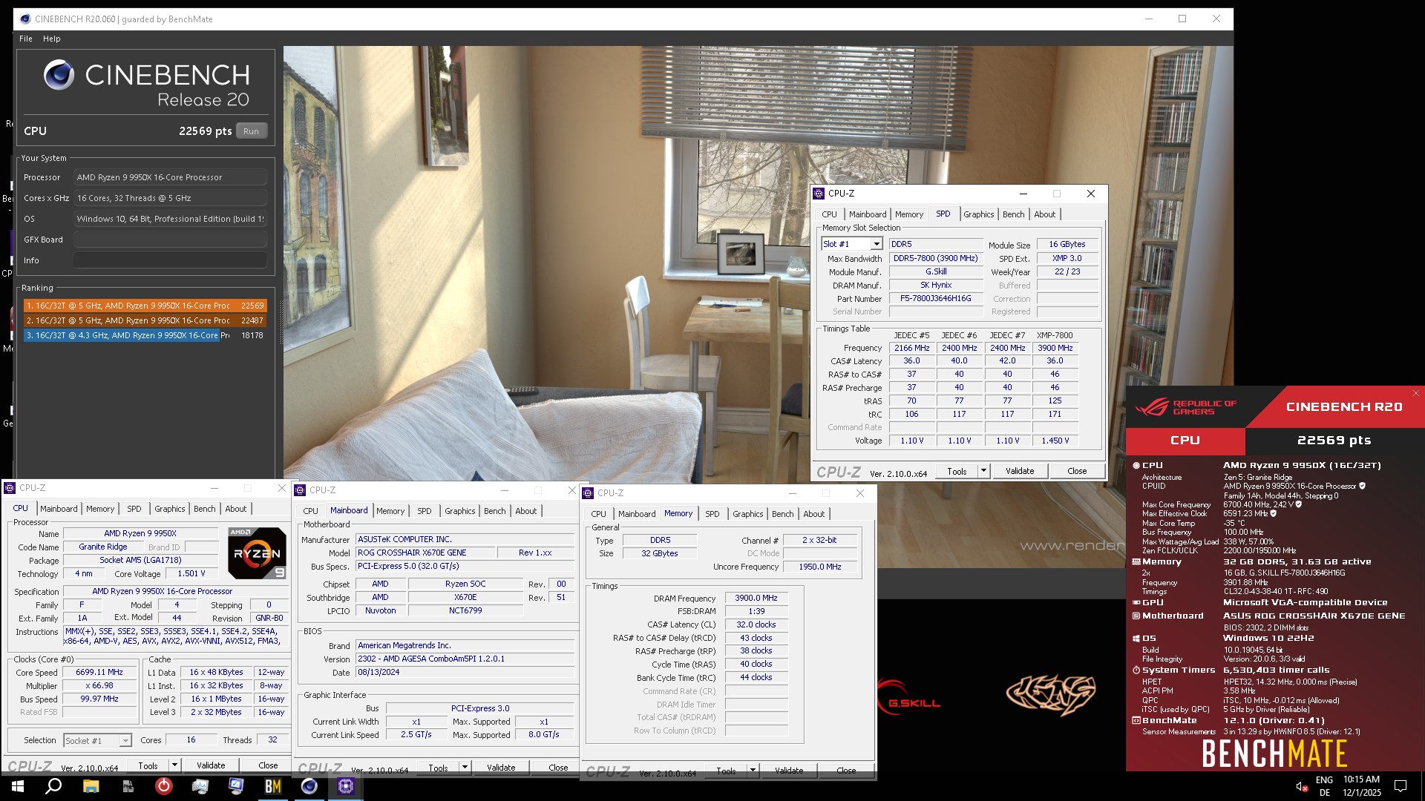Click Validate in the Mainboard window
The image size is (1425, 801).
(501, 768)
